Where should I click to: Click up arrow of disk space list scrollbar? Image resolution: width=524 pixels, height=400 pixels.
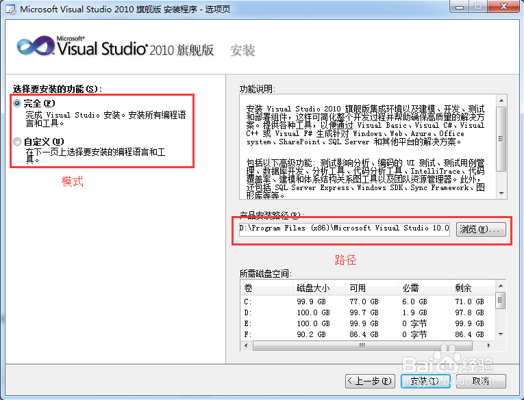(x=501, y=286)
